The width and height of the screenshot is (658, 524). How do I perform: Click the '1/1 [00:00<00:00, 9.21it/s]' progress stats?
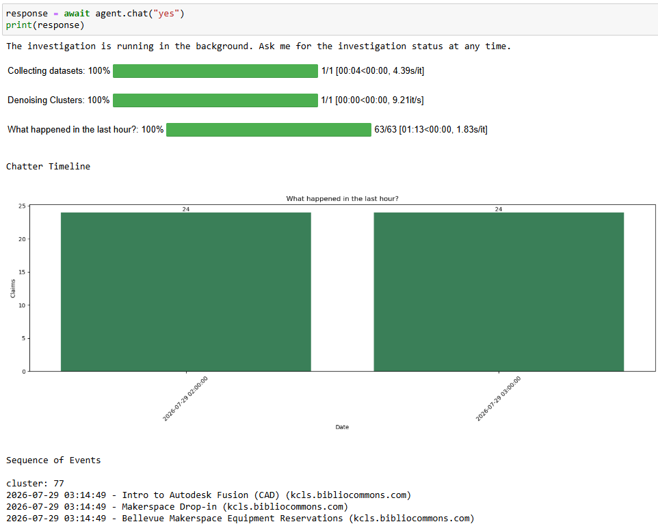[373, 100]
